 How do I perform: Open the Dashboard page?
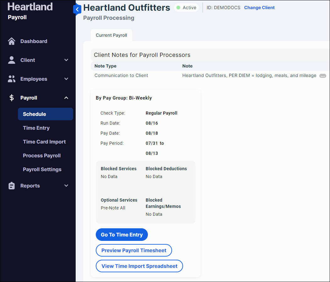34,41
